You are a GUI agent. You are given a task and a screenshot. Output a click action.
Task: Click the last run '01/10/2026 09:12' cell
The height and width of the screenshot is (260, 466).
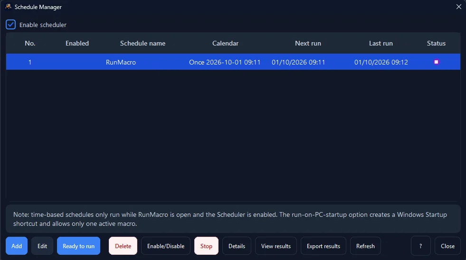pyautogui.click(x=381, y=62)
